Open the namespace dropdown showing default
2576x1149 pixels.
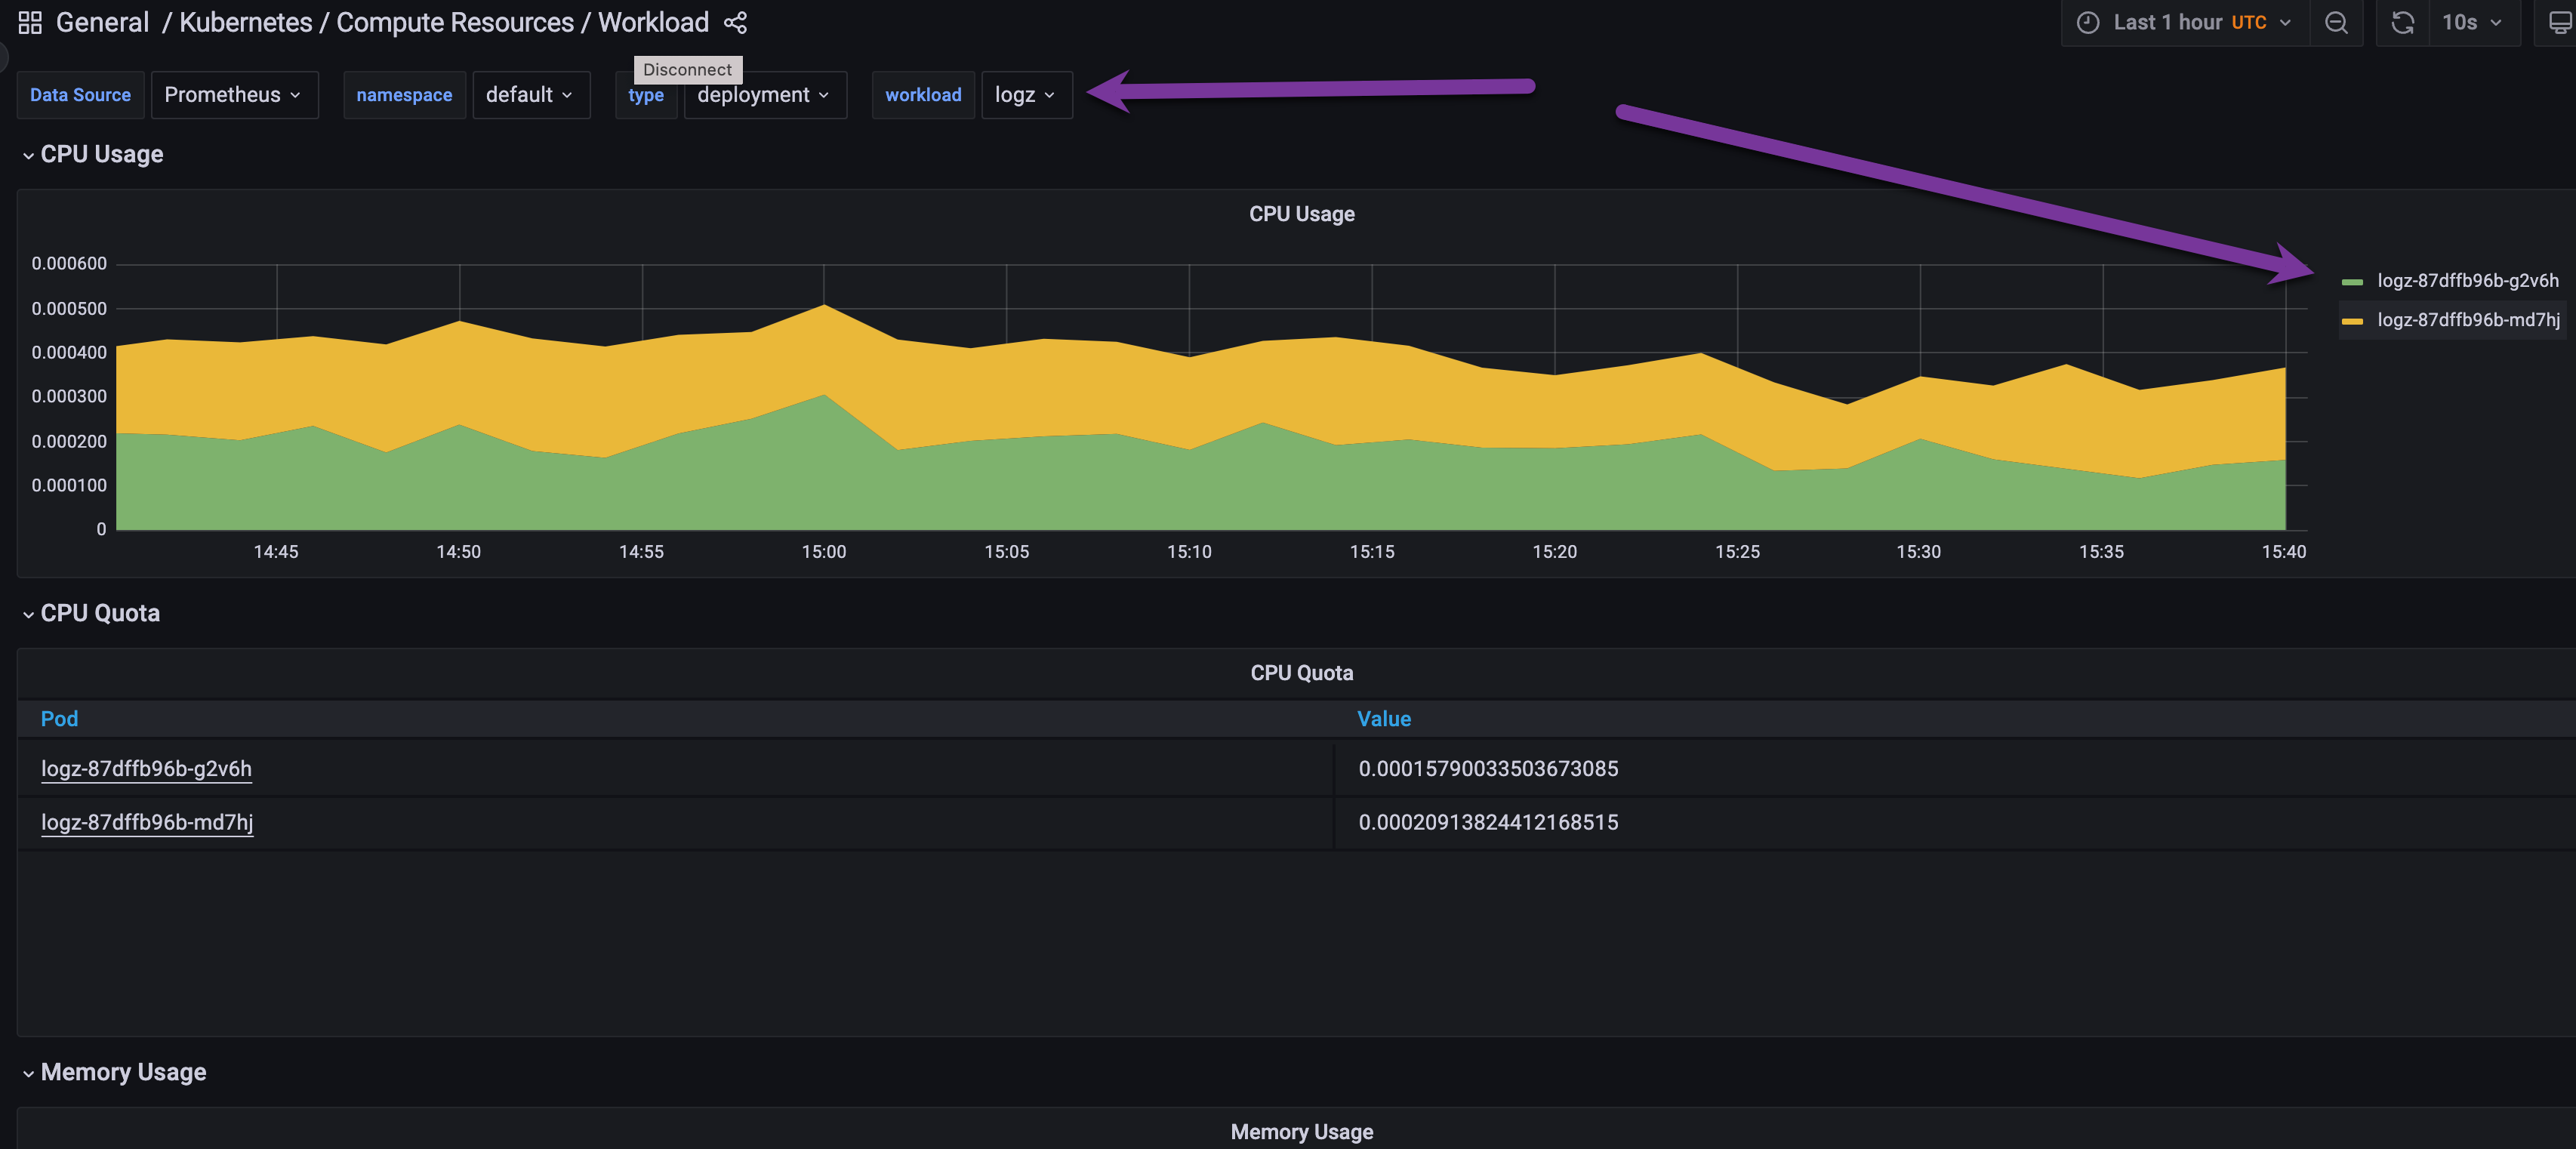click(x=531, y=95)
